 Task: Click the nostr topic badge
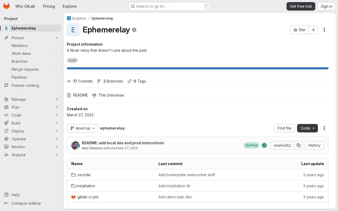tap(72, 60)
